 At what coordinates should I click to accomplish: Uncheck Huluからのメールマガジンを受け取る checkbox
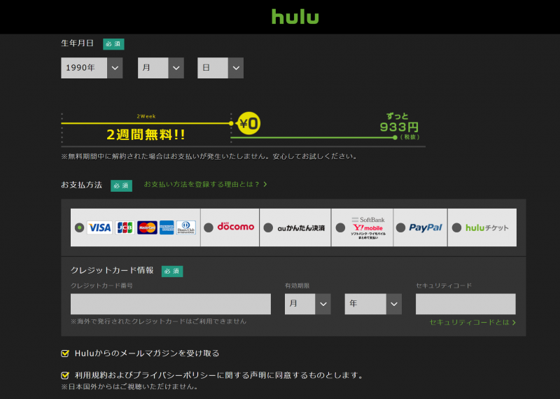tap(65, 353)
